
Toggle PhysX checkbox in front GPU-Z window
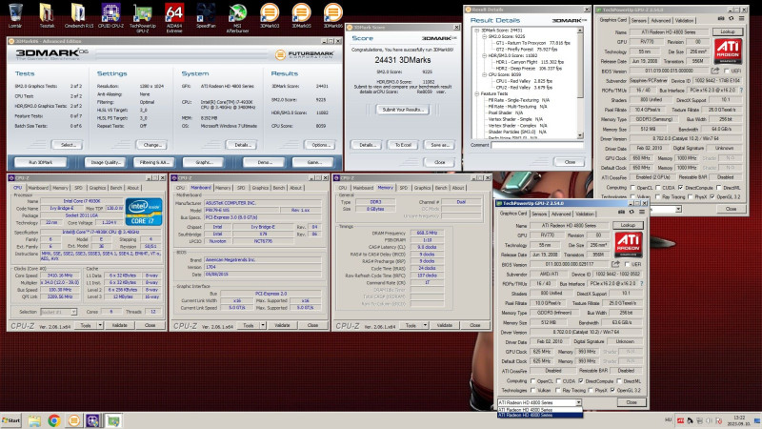[x=591, y=390]
